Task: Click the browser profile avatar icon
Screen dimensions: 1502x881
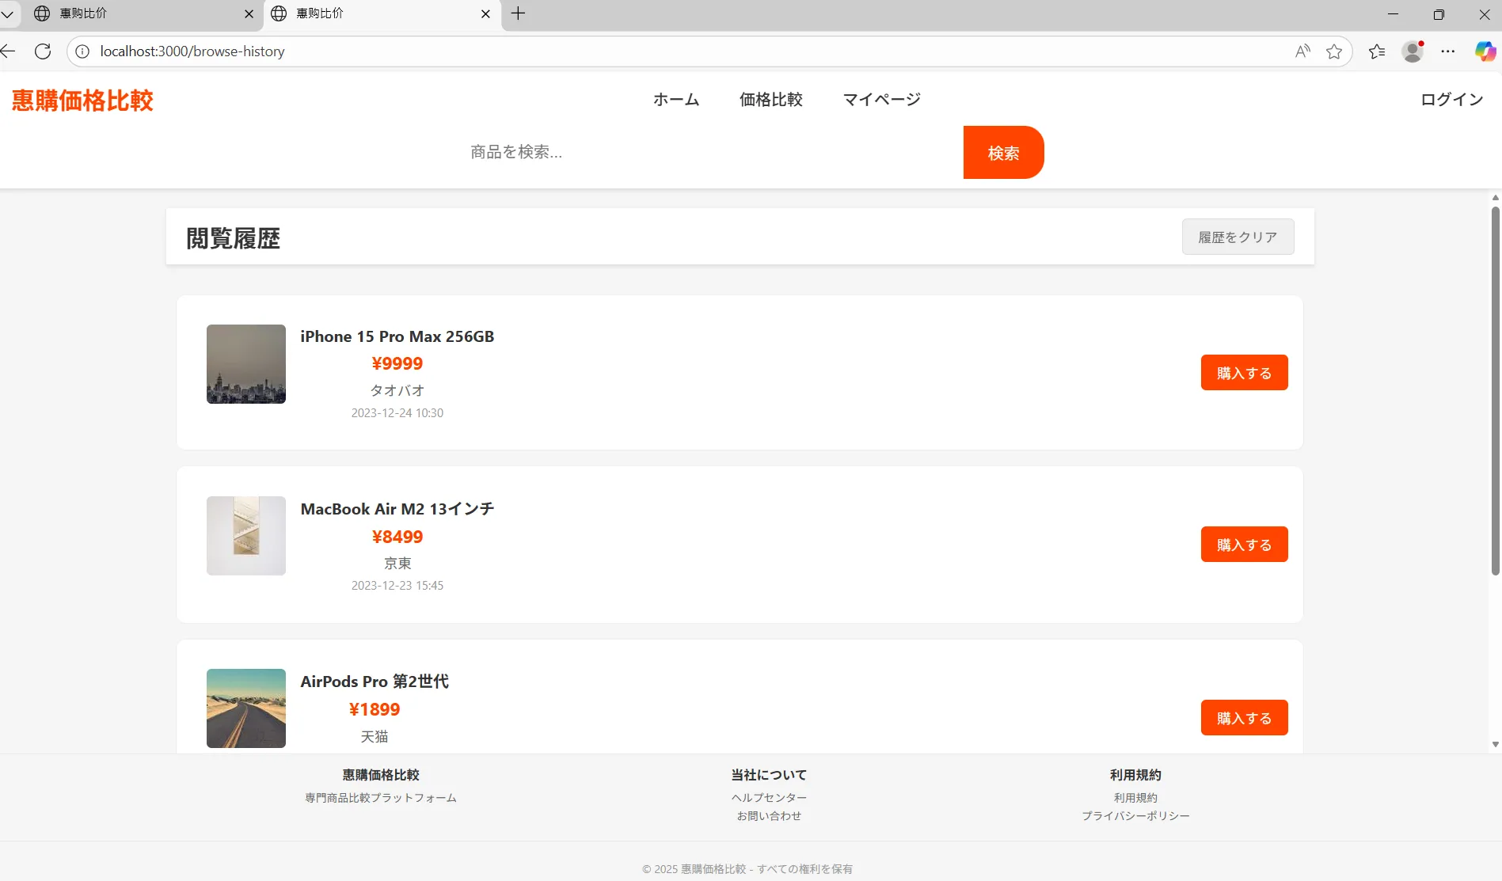Action: tap(1413, 51)
